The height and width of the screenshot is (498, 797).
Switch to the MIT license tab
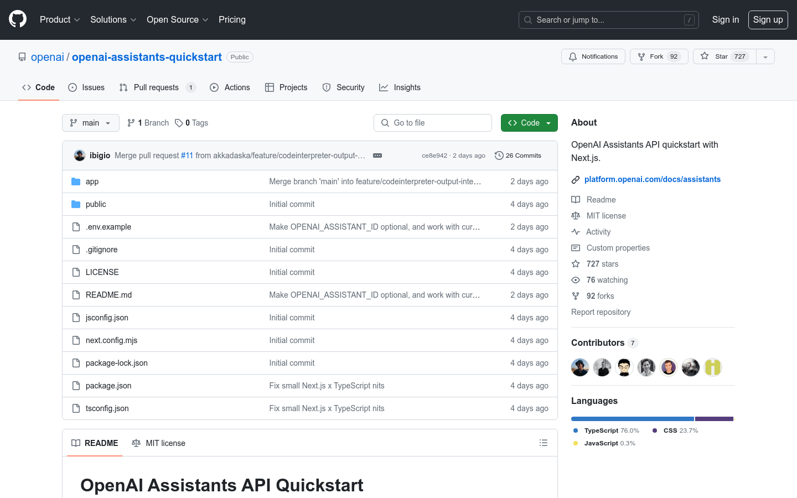pyautogui.click(x=159, y=443)
